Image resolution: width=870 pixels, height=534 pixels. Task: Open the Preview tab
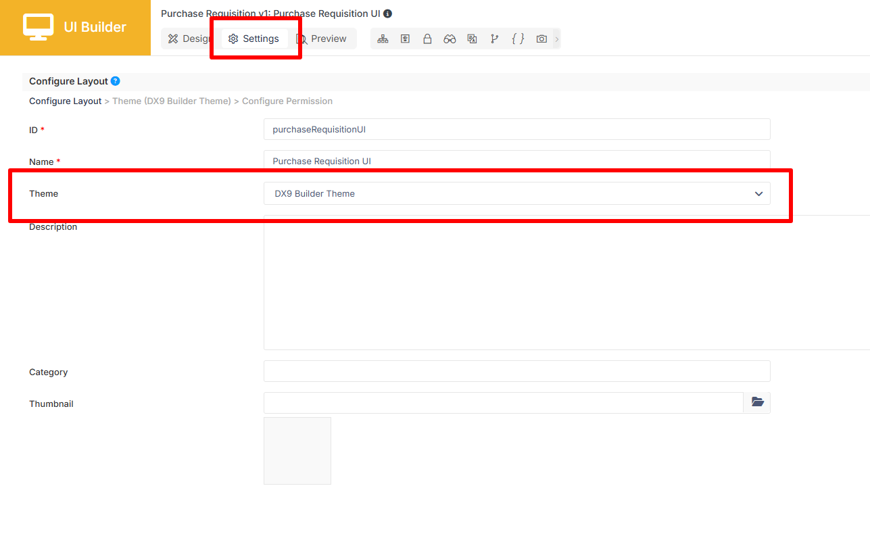(322, 39)
